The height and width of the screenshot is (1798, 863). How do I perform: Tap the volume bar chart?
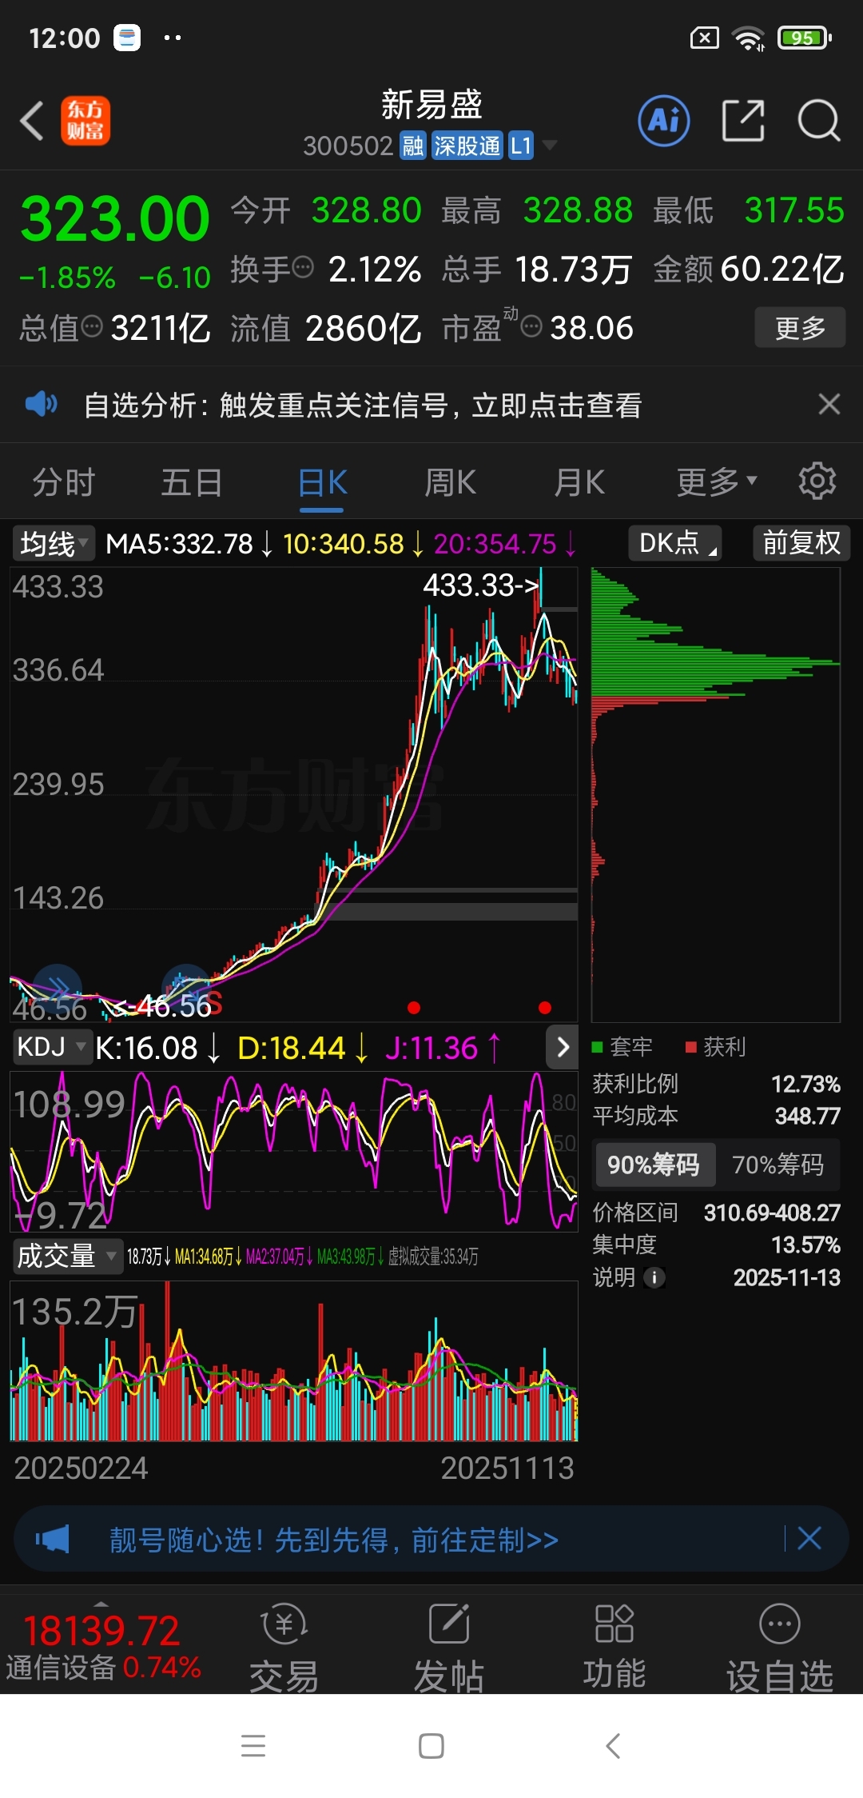click(x=293, y=1360)
